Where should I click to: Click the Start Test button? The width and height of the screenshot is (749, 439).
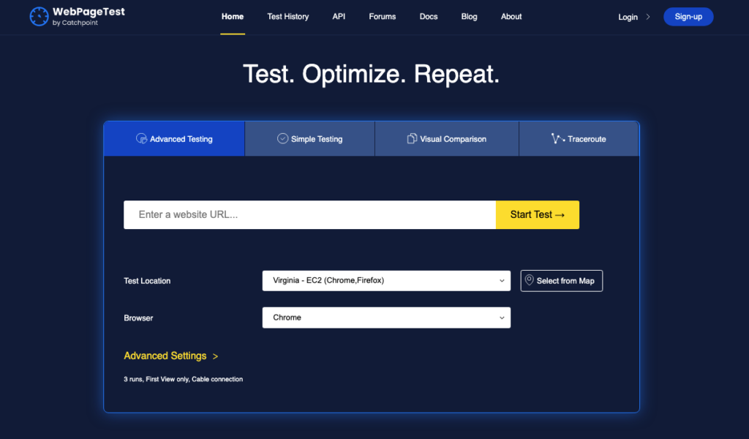tap(537, 214)
